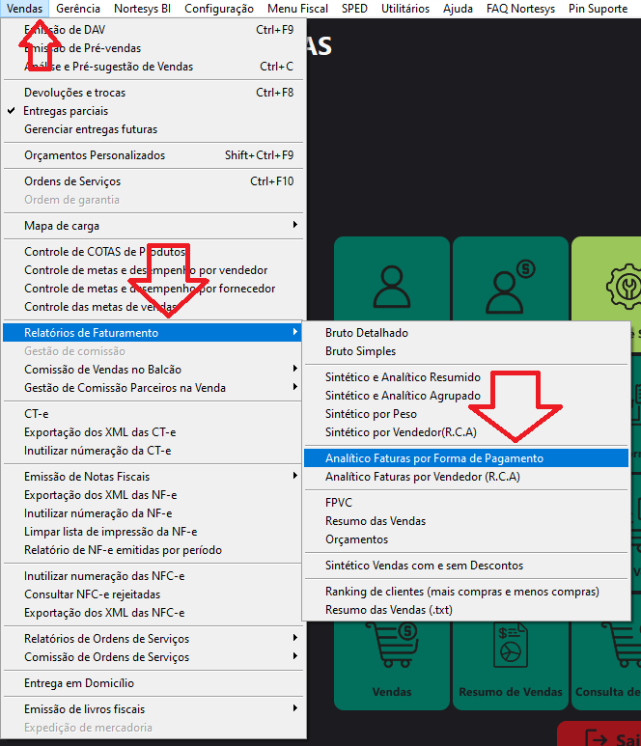
Task: Click the person icon tile
Action: (x=391, y=280)
